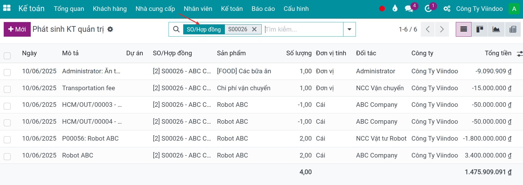Open the conversations chat icon
The width and height of the screenshot is (523, 185).
(409, 9)
